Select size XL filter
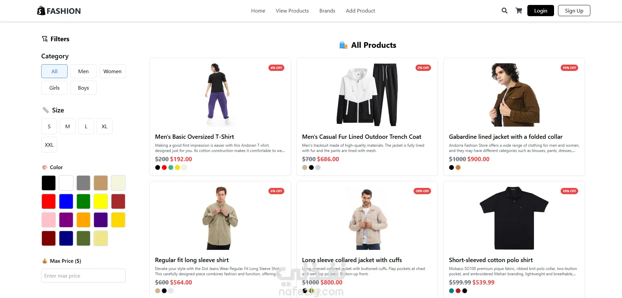Image resolution: width=622 pixels, height=298 pixels. (x=105, y=126)
